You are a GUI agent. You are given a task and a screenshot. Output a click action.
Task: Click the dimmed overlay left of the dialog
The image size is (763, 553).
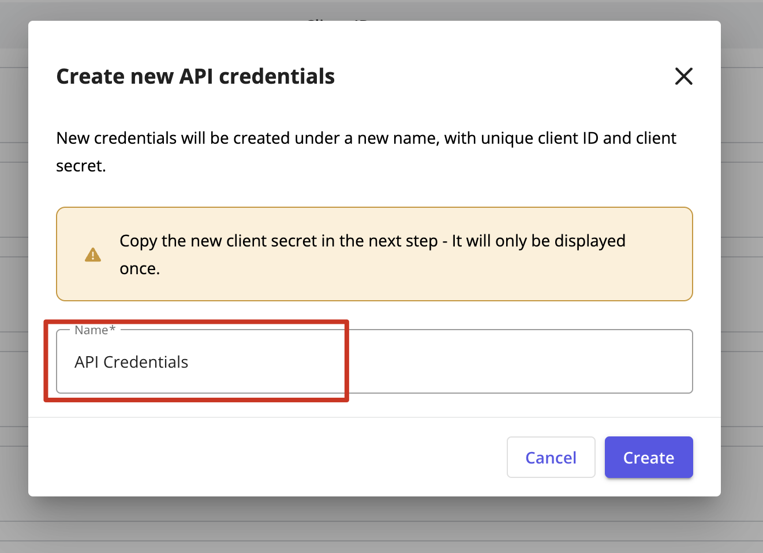tap(14, 277)
